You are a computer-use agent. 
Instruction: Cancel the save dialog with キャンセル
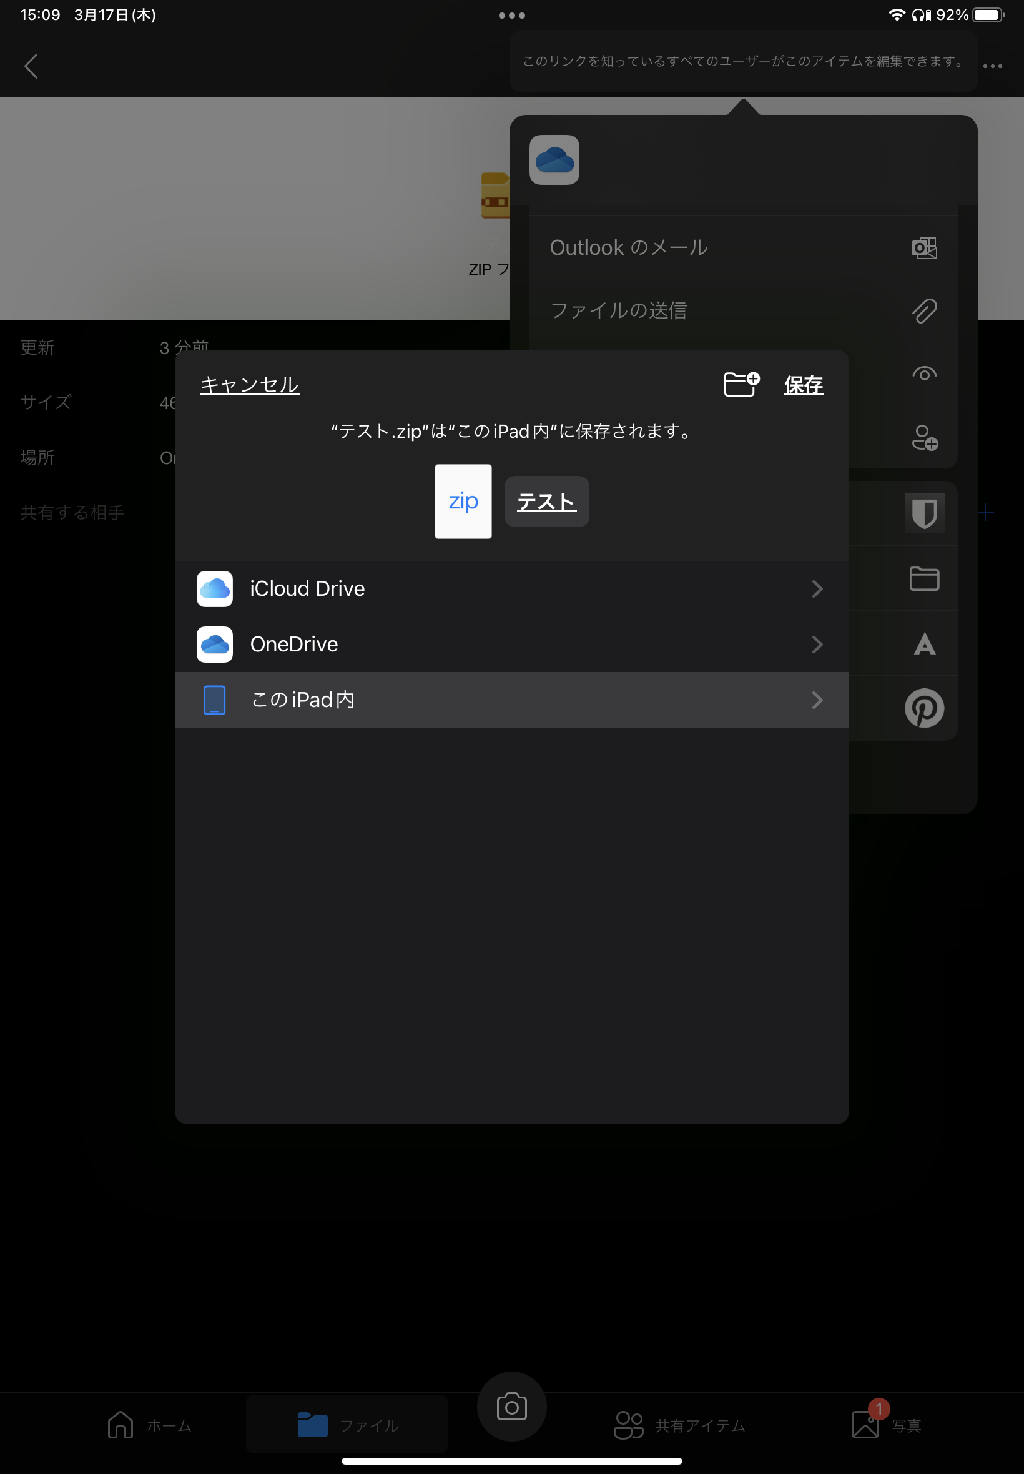250,384
